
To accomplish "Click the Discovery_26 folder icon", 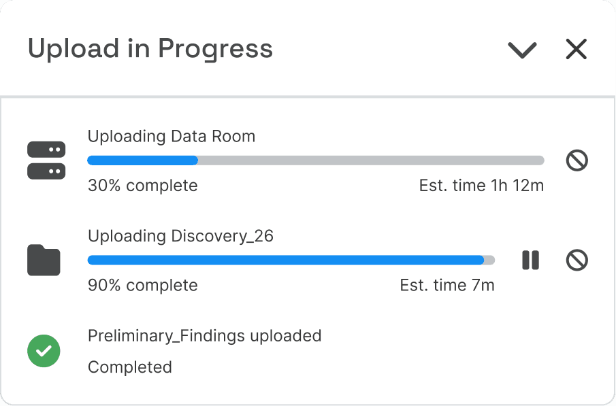I will (x=44, y=260).
